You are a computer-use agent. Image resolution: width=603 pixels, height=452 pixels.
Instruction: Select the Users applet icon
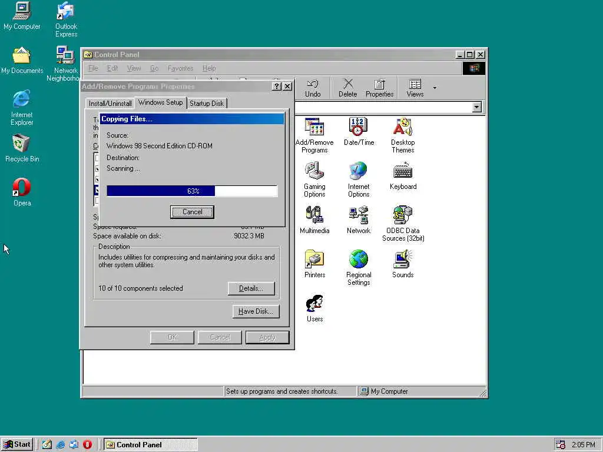314,308
